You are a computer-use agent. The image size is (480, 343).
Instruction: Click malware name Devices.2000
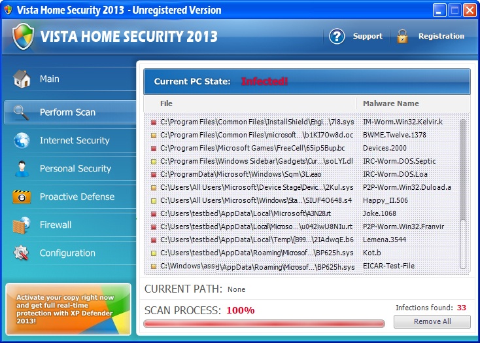[x=385, y=148]
